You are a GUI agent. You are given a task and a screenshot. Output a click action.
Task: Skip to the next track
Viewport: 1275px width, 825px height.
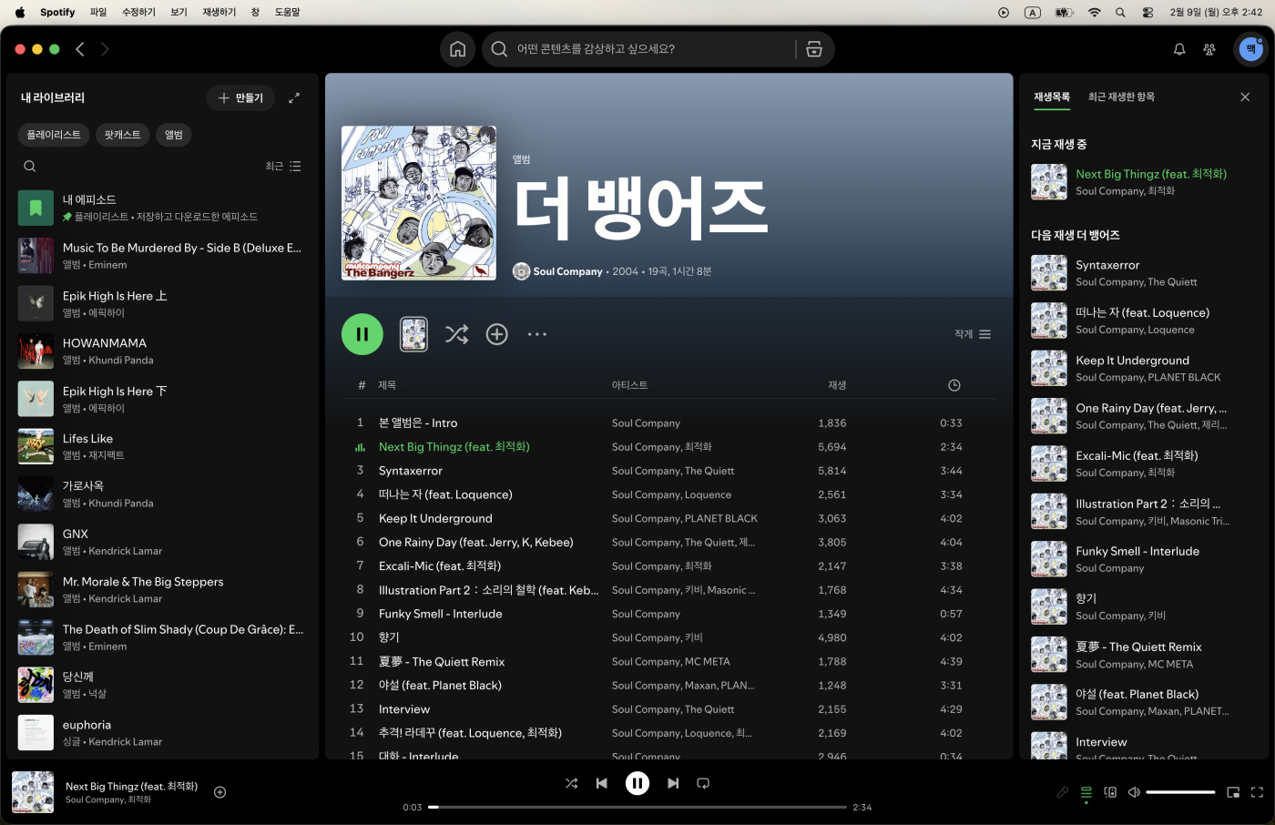click(x=673, y=783)
